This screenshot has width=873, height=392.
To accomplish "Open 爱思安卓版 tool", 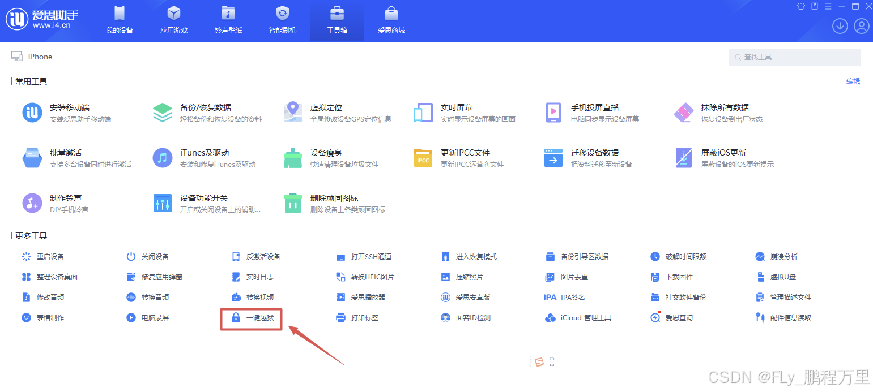I will (x=466, y=297).
